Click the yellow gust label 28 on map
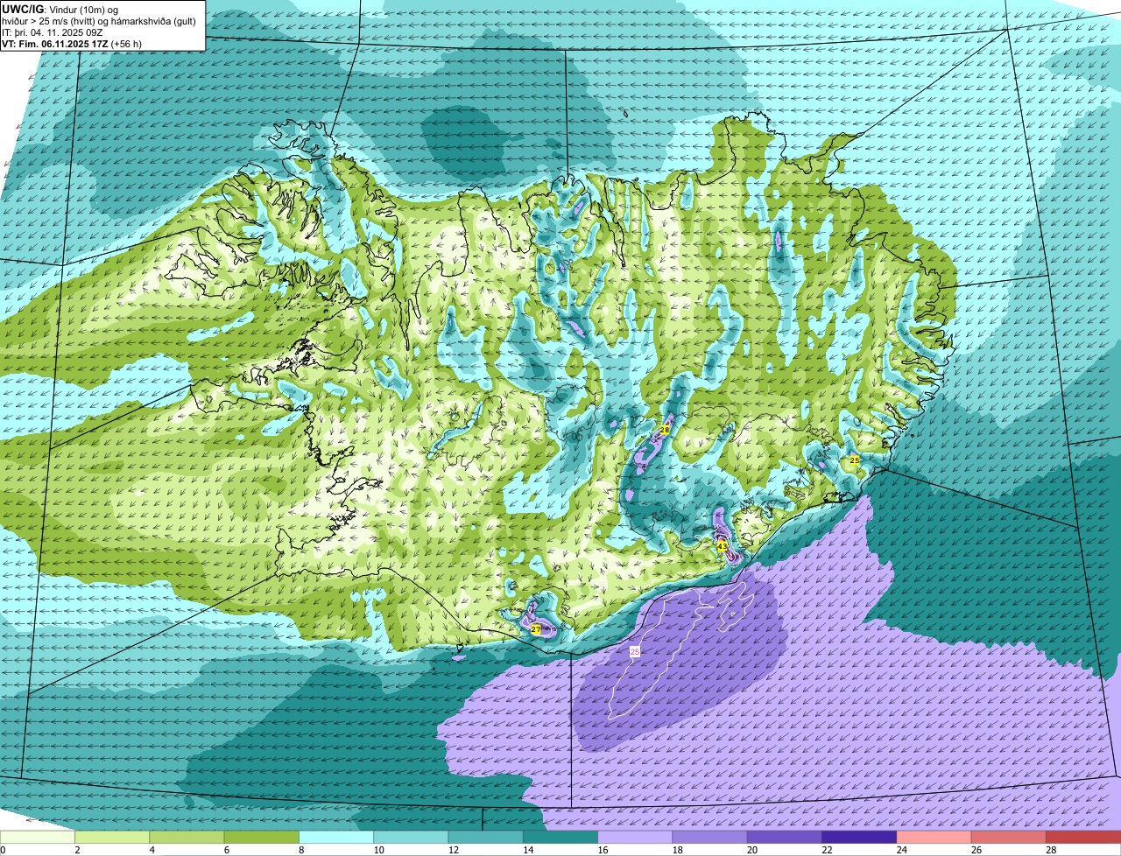The width and height of the screenshot is (1121, 856). pyautogui.click(x=665, y=430)
